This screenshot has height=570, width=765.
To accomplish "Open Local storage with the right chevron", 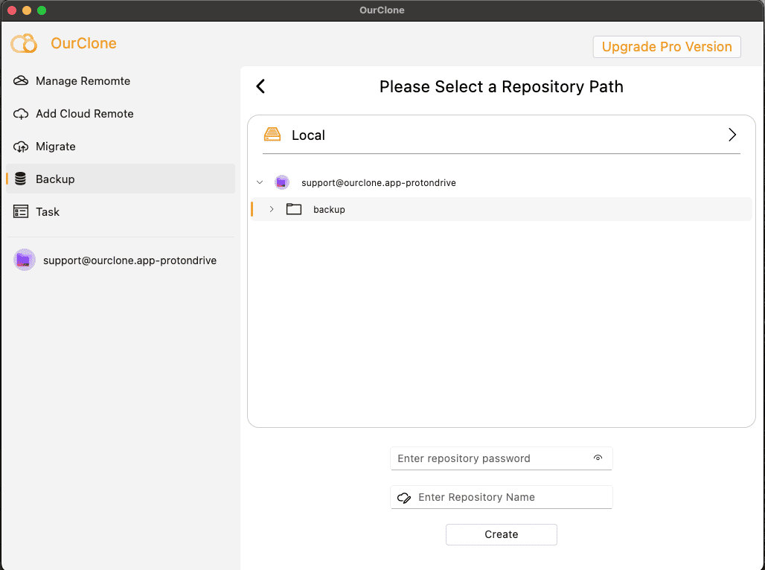I will tap(732, 135).
